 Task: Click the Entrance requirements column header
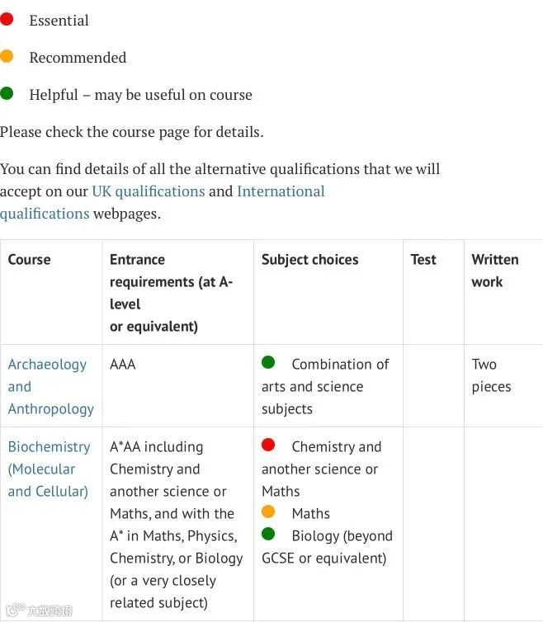coord(171,292)
